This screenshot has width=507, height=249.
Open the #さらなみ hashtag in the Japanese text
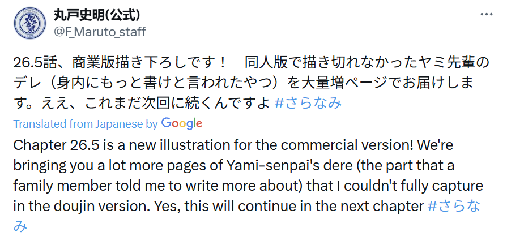click(308, 103)
